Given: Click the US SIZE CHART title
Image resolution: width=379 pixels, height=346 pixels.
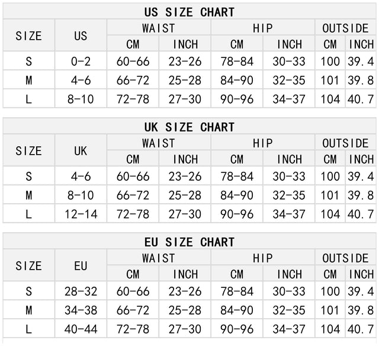Looking at the screenshot, I should tap(189, 12).
